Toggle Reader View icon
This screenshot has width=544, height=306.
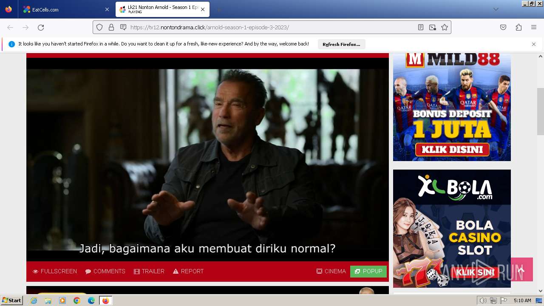(x=421, y=27)
